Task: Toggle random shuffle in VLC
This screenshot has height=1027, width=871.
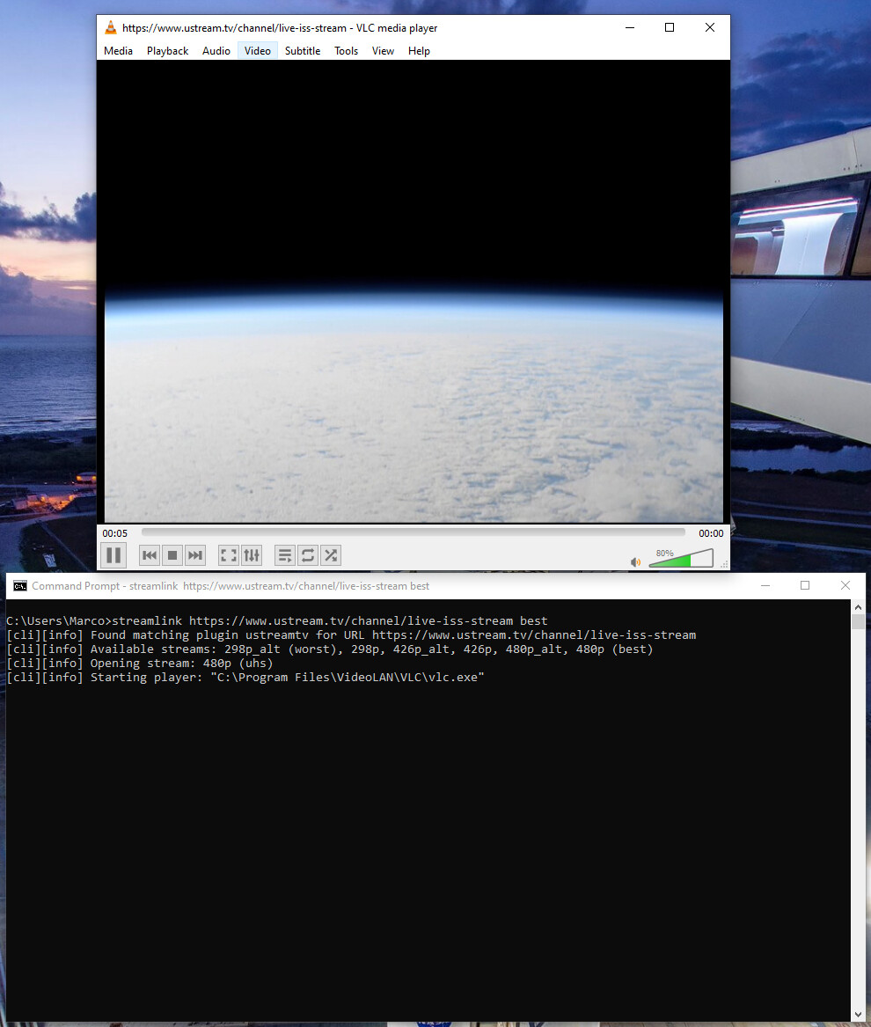Action: point(331,555)
